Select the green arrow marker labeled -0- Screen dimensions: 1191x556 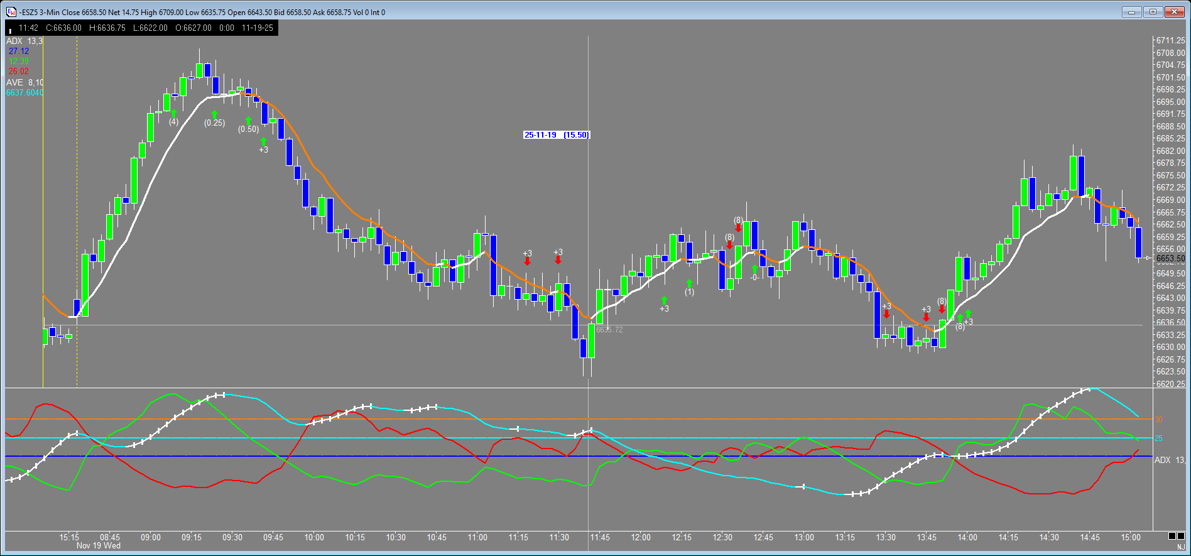[x=754, y=269]
